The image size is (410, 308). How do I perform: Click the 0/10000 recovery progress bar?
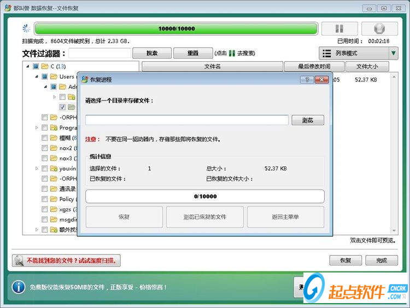coord(205,196)
